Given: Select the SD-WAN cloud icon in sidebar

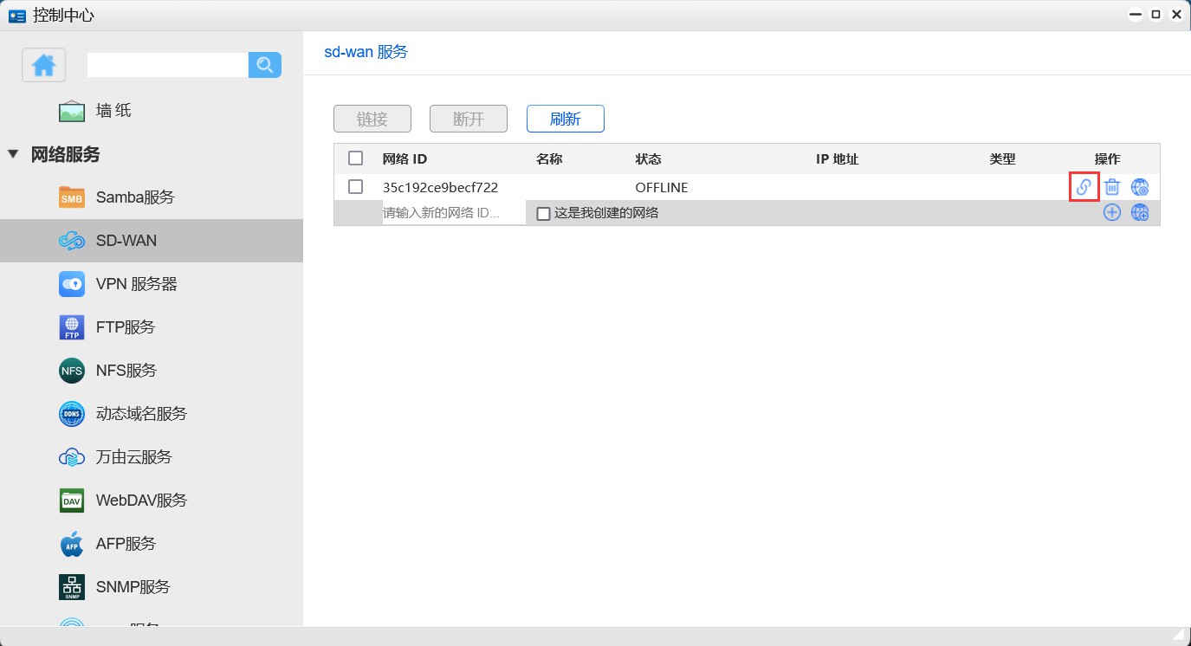Looking at the screenshot, I should click(71, 240).
